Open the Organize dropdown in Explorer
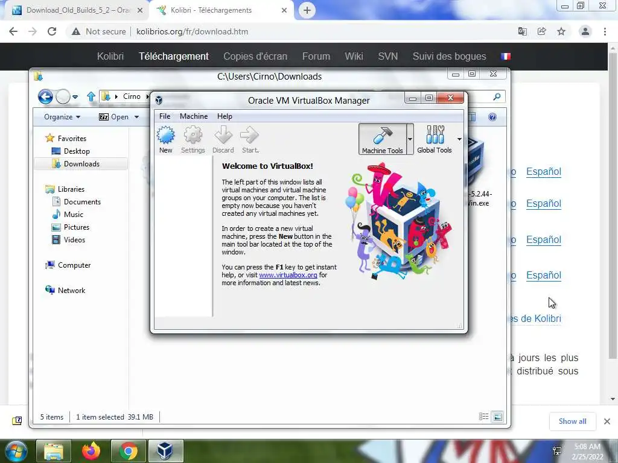Image resolution: width=618 pixels, height=463 pixels. pos(62,117)
